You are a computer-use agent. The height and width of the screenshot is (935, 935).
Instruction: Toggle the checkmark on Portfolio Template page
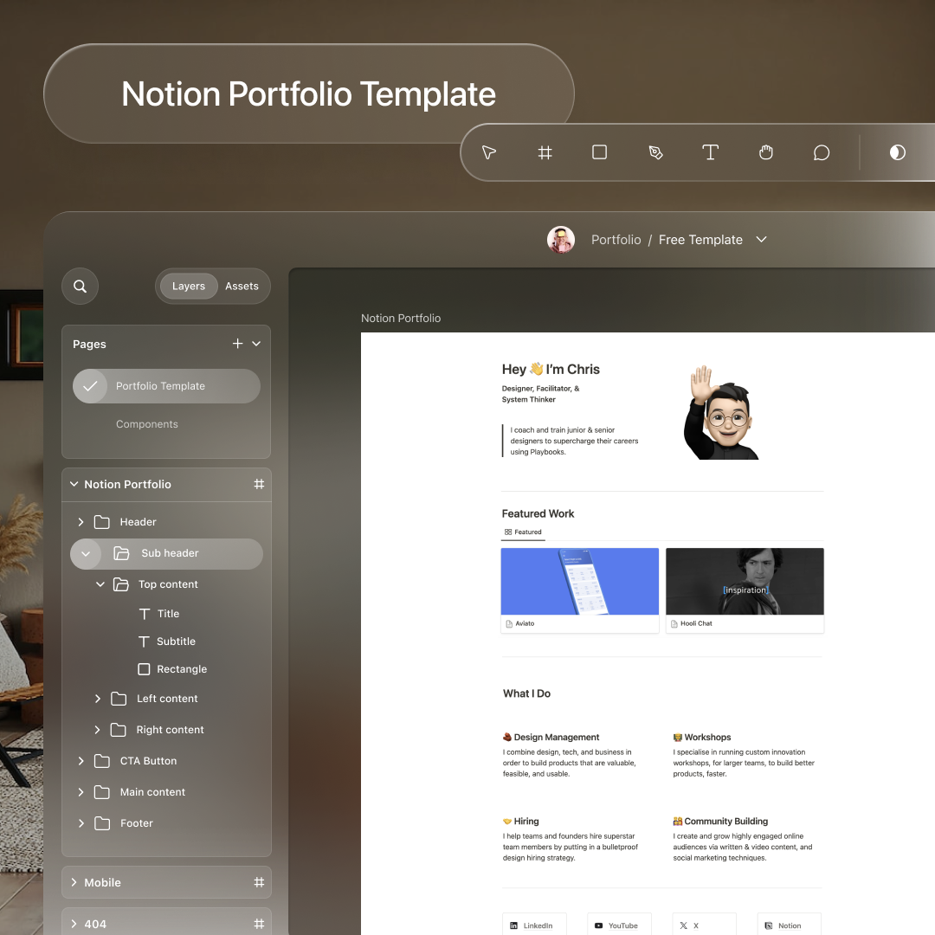click(x=90, y=386)
